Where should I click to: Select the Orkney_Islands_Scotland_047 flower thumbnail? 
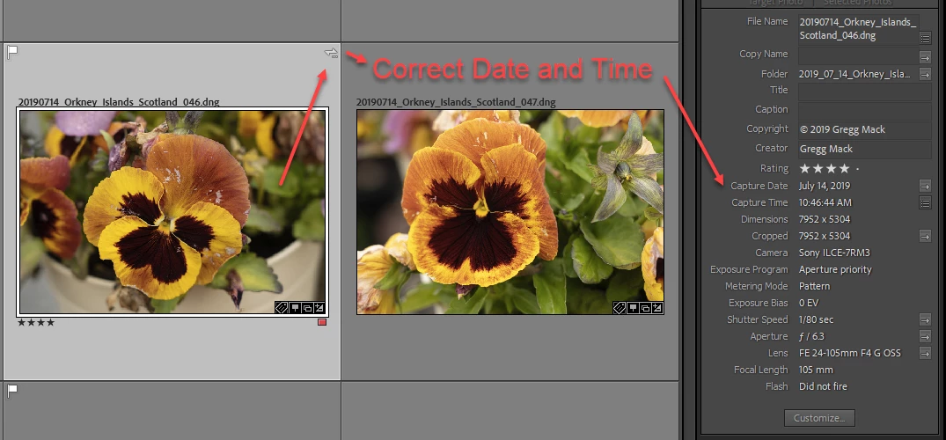pos(510,212)
